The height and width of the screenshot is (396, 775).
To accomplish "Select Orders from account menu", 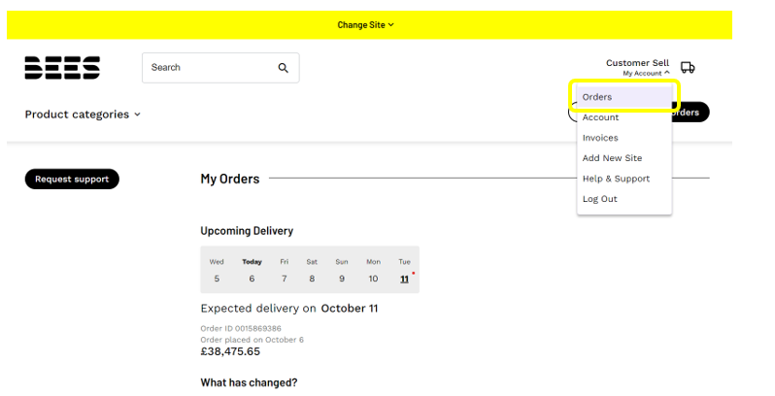I will point(597,97).
